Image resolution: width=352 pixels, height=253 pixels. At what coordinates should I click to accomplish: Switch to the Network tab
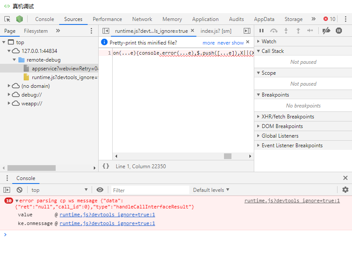click(142, 19)
